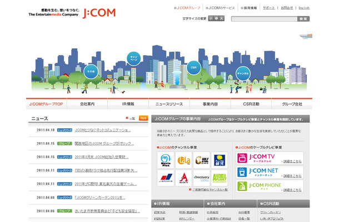Click the 採用情報 header link
Viewport: 339px width, 222px height.
249,8
